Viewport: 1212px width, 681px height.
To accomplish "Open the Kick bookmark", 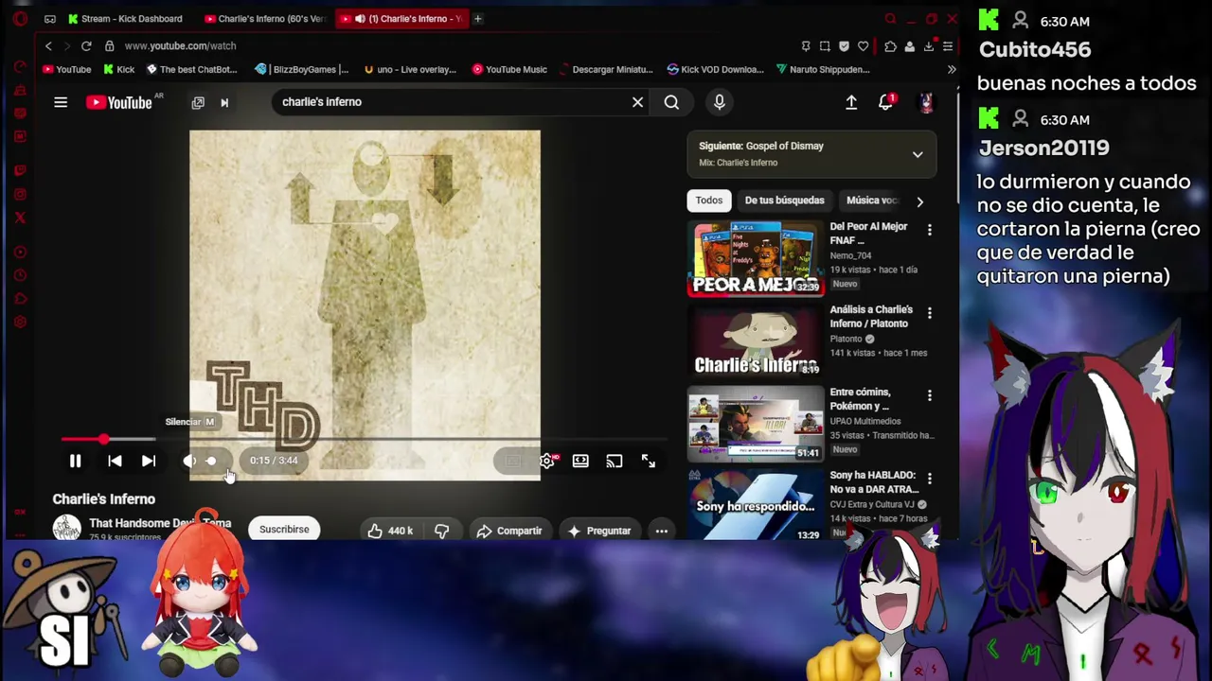I will click(118, 69).
